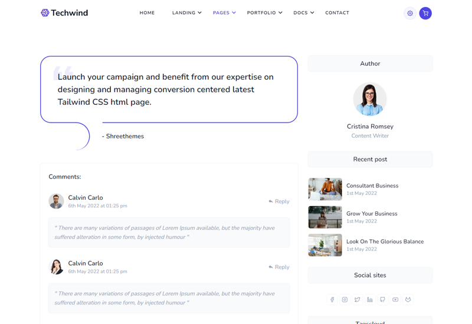
Task: Click the Social sites section heading
Action: point(370,275)
